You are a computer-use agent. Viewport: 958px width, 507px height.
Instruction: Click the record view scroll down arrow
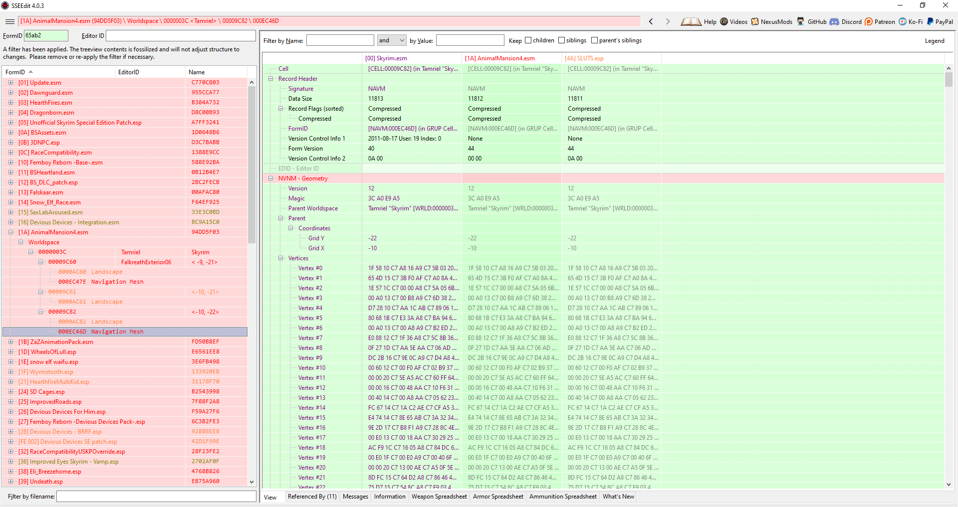[949, 485]
